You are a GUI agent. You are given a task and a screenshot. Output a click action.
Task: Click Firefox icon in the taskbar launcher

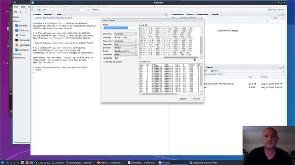click(x=27, y=163)
